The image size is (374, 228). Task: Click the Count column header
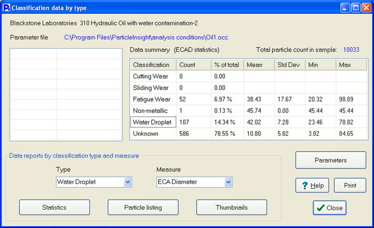[x=193, y=65]
